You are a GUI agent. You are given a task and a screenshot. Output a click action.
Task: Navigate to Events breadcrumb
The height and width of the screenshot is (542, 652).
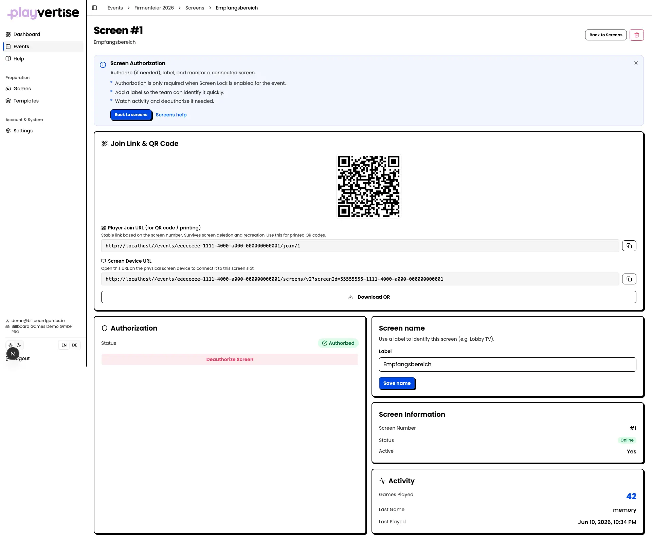(115, 8)
